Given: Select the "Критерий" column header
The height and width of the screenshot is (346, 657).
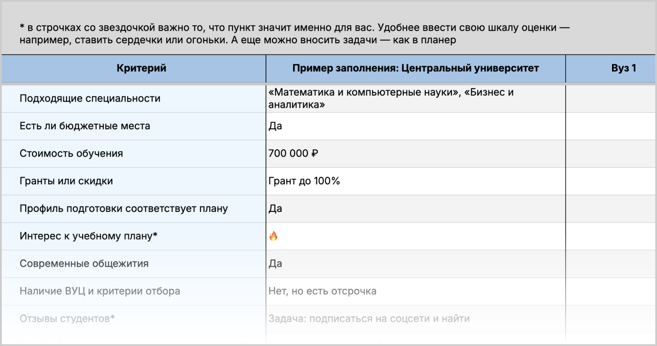Looking at the screenshot, I should pyautogui.click(x=141, y=68).
